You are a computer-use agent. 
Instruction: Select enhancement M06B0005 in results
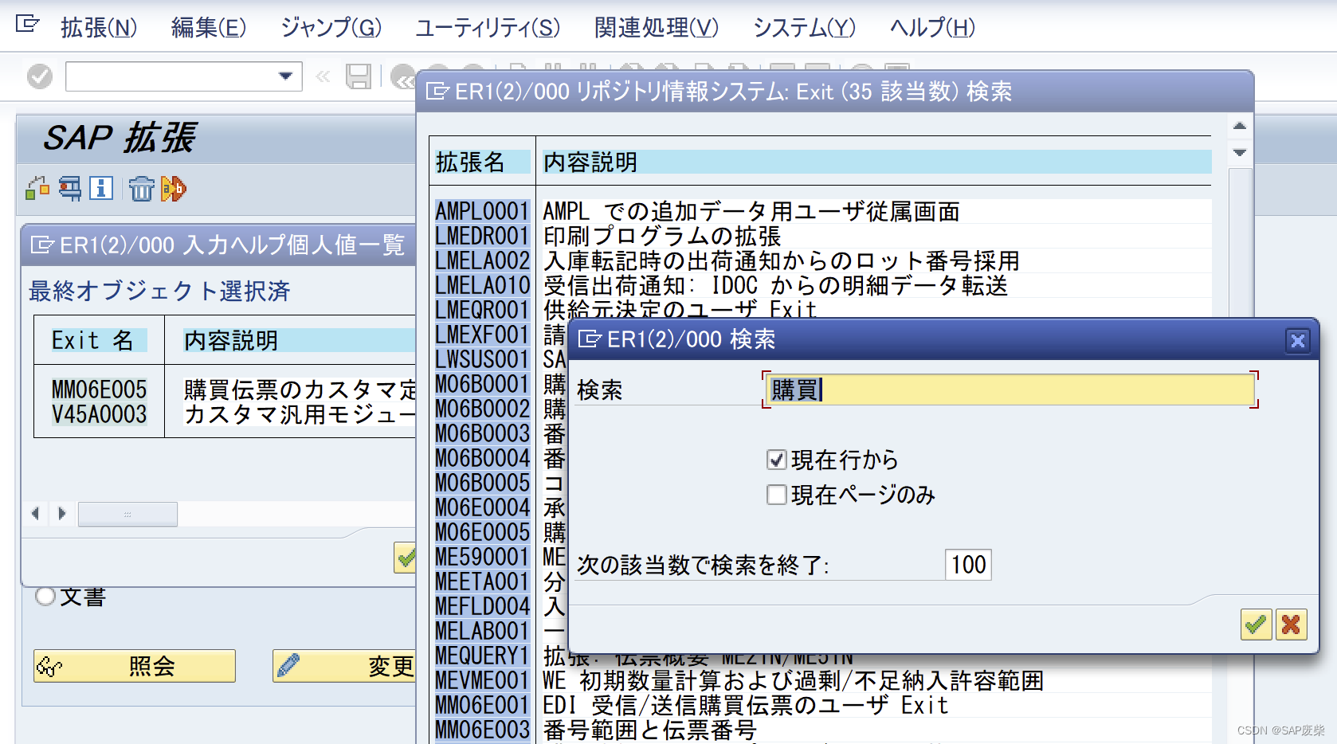(482, 483)
